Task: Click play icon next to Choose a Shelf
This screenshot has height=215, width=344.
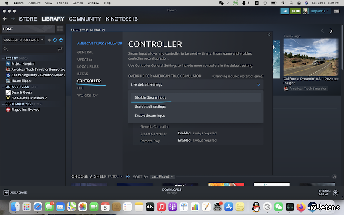Action: (x=128, y=176)
